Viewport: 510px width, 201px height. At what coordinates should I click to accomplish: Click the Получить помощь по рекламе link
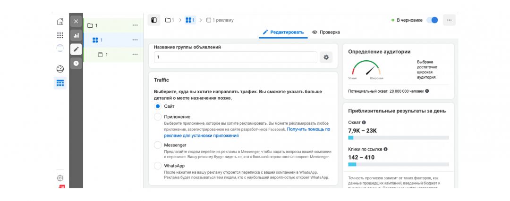308,129
